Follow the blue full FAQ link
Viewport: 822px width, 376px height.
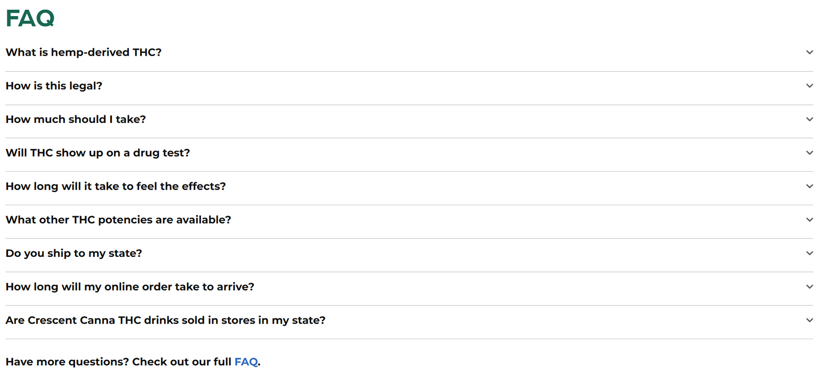246,362
